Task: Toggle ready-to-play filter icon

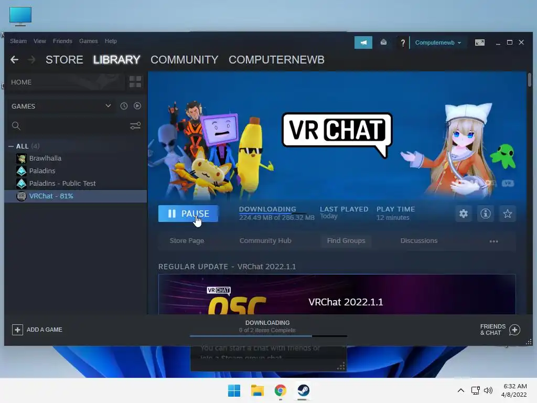Action: (x=137, y=106)
